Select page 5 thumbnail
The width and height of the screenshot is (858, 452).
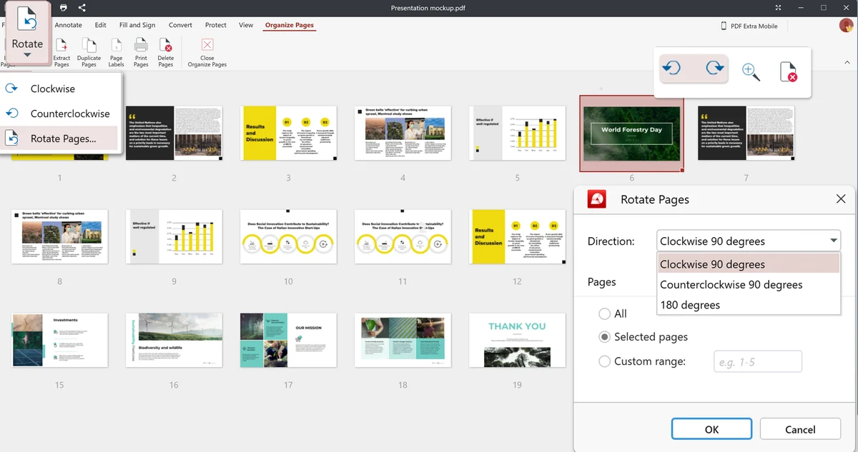click(517, 134)
